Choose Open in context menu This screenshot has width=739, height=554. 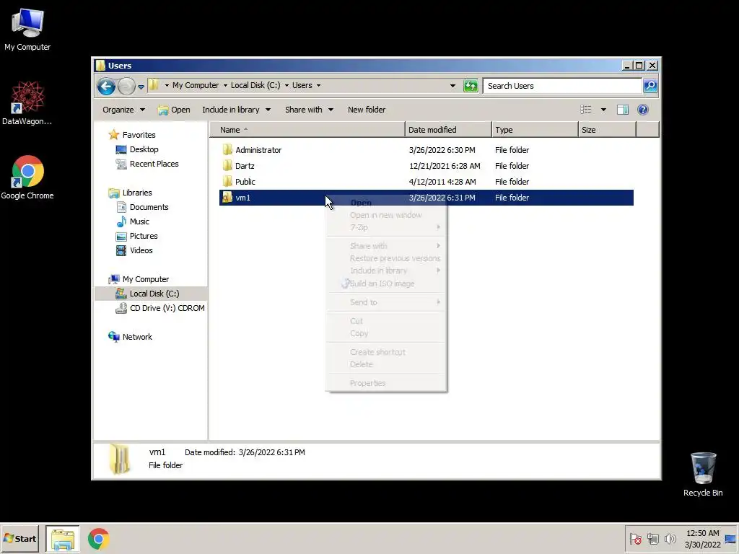pos(361,203)
